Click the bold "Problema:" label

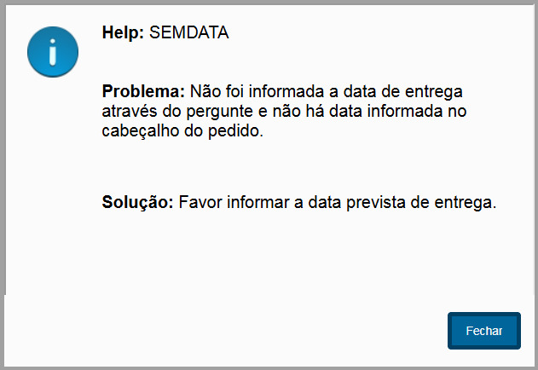[x=143, y=91]
